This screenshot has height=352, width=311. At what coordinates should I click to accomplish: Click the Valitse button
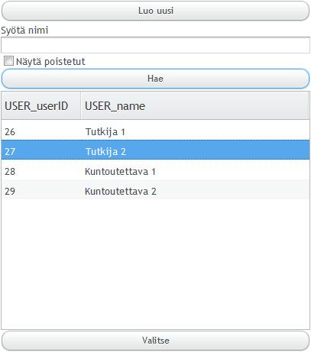(155, 341)
